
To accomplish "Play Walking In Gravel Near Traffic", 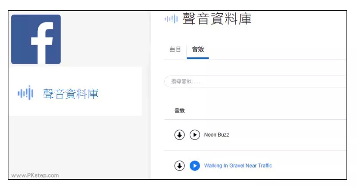I will (x=195, y=166).
